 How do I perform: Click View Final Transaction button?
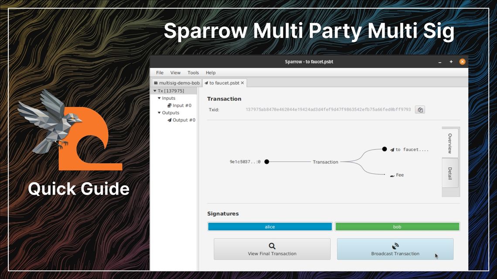(272, 249)
